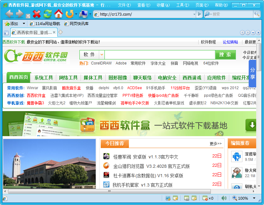The width and height of the screenshot is (264, 205).
Task: Go back with the left arrow button
Action: 9,14
